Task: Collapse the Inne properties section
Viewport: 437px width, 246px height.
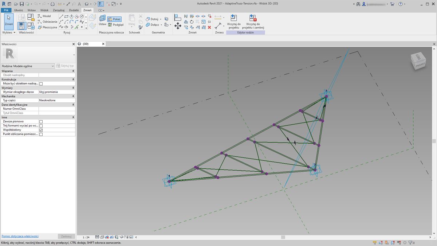Action: coord(73,117)
